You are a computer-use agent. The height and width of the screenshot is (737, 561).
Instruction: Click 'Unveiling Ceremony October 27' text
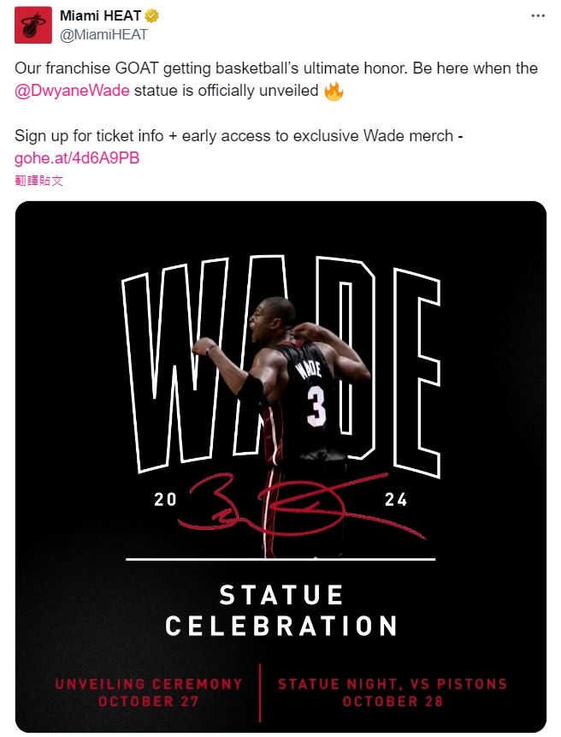(x=148, y=692)
